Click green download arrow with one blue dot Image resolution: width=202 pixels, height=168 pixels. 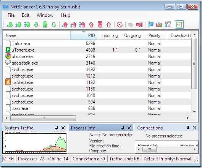[x=10, y=24]
